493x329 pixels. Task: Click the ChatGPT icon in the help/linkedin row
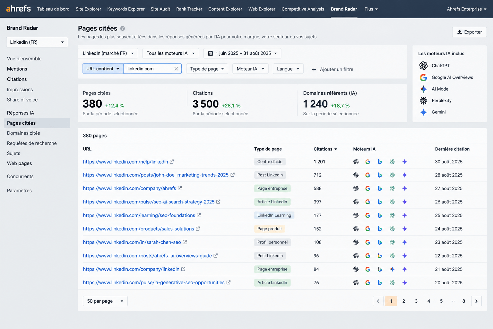tap(356, 162)
